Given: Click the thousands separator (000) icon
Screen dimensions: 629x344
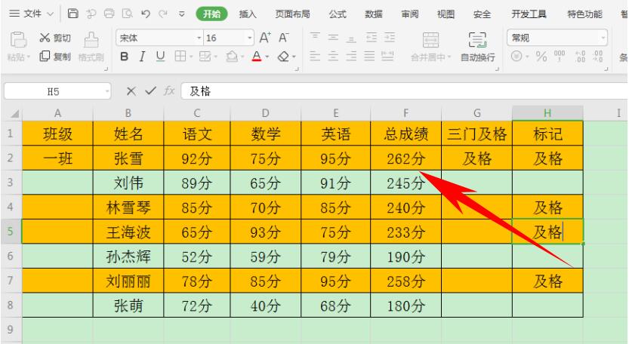Looking at the screenshot, I should [x=560, y=56].
